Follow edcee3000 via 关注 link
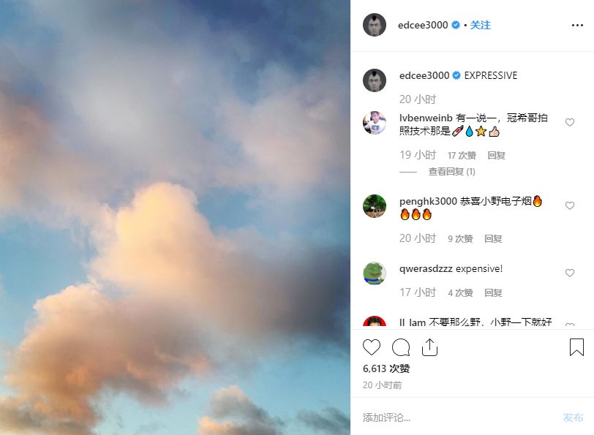Screen dimensions: 594x435 pos(481,25)
